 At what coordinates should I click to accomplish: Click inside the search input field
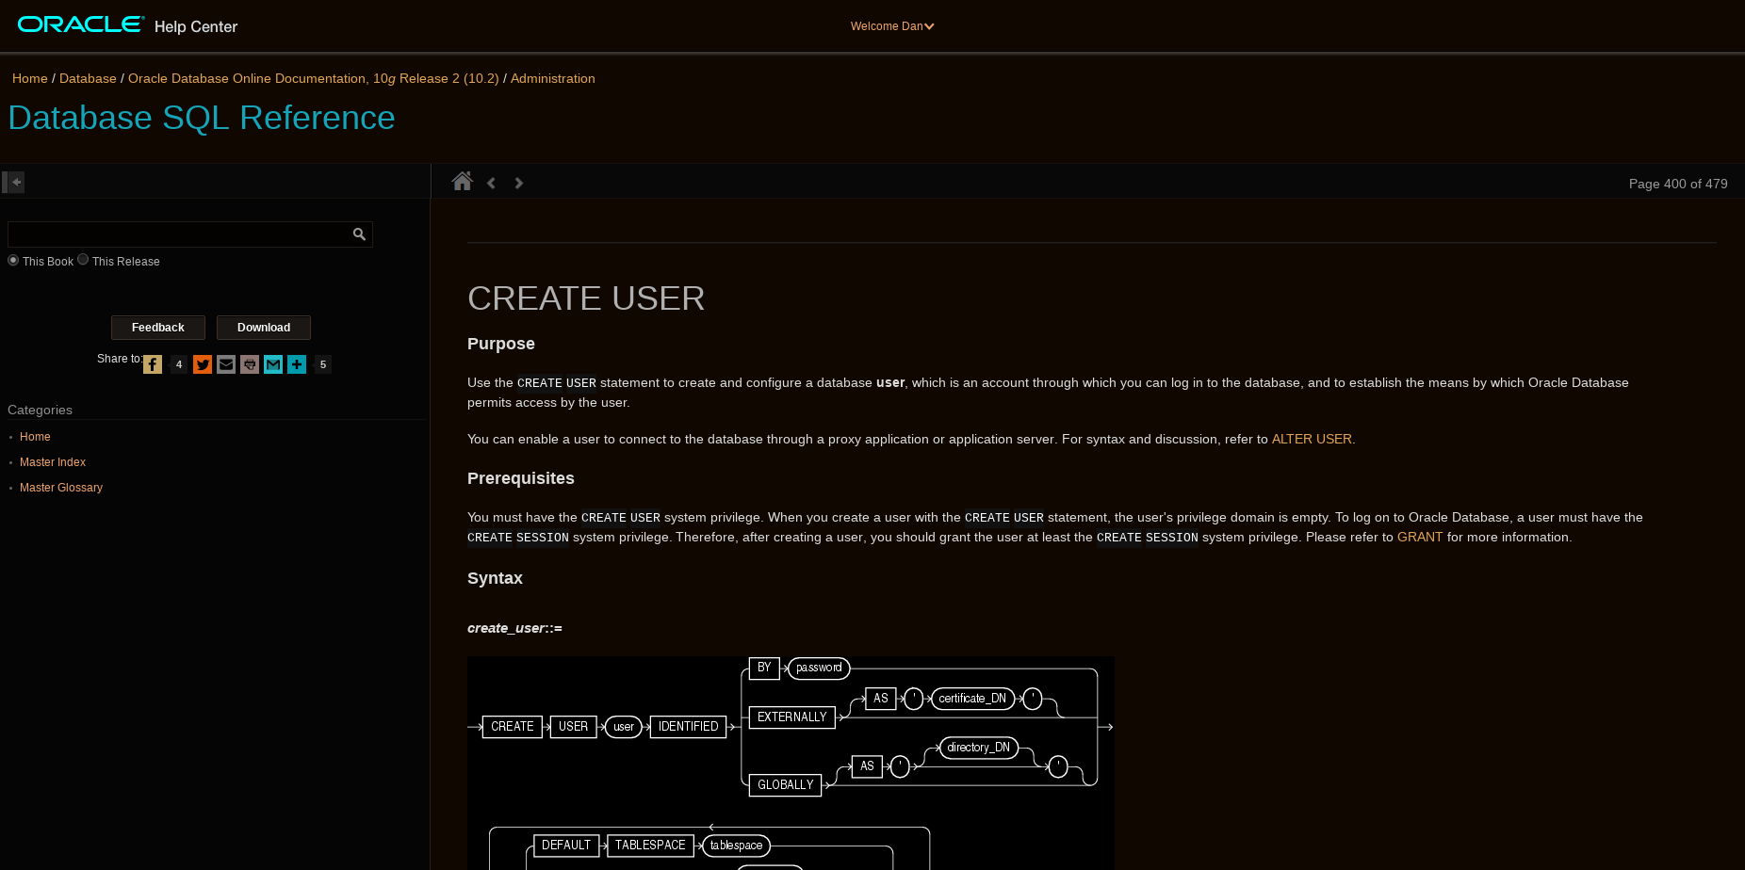[x=179, y=234]
